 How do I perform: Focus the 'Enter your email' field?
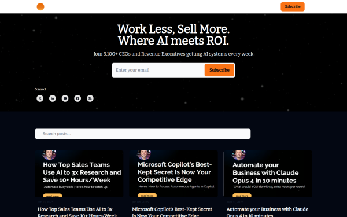pos(158,70)
